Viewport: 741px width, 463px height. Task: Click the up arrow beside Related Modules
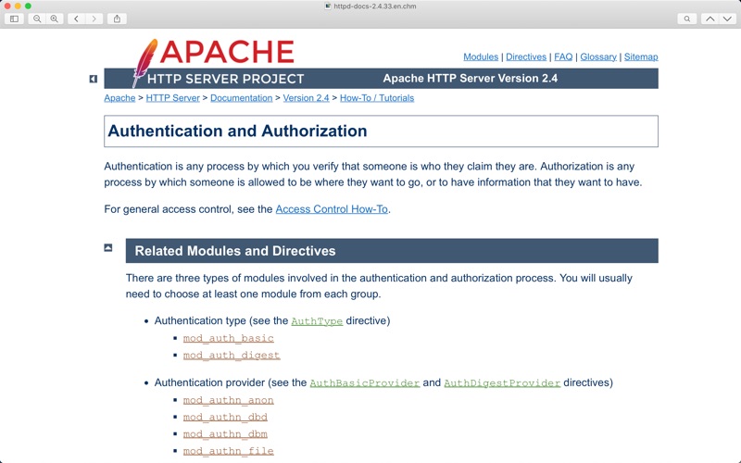pyautogui.click(x=108, y=248)
